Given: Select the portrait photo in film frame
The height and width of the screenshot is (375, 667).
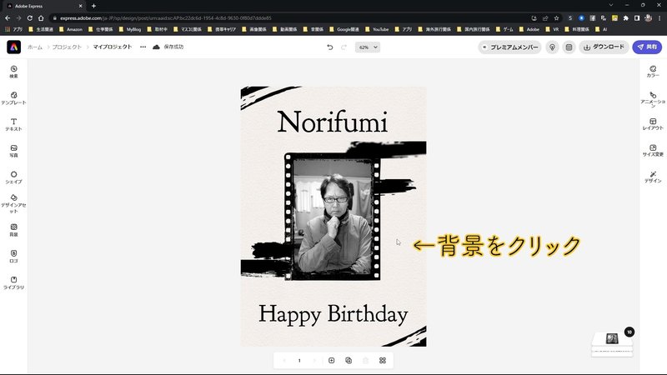Looking at the screenshot, I should 333,217.
